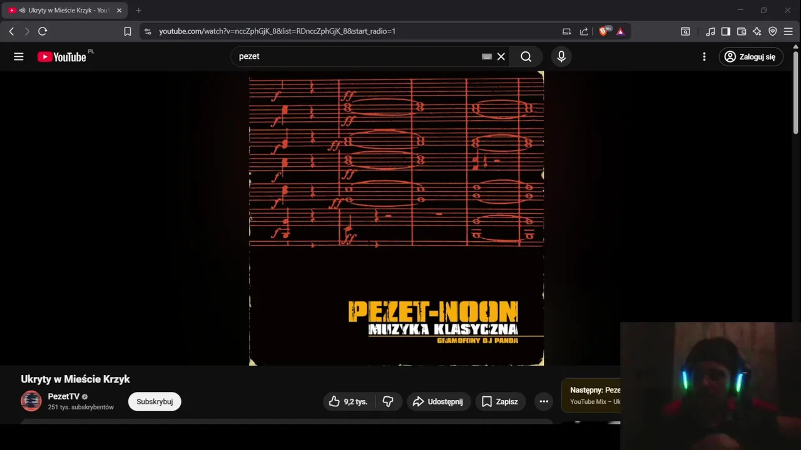The width and height of the screenshot is (801, 450).
Task: Open site settings icon in the address bar
Action: pos(148,31)
